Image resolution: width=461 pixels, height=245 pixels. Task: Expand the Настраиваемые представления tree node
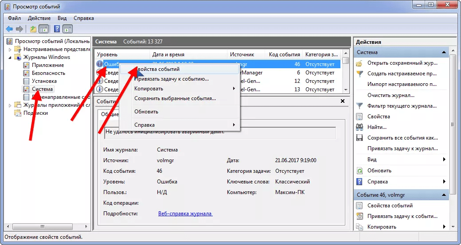click(10, 49)
